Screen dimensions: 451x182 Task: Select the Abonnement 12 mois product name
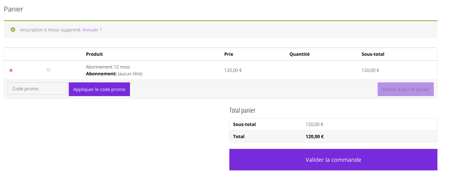(x=108, y=67)
